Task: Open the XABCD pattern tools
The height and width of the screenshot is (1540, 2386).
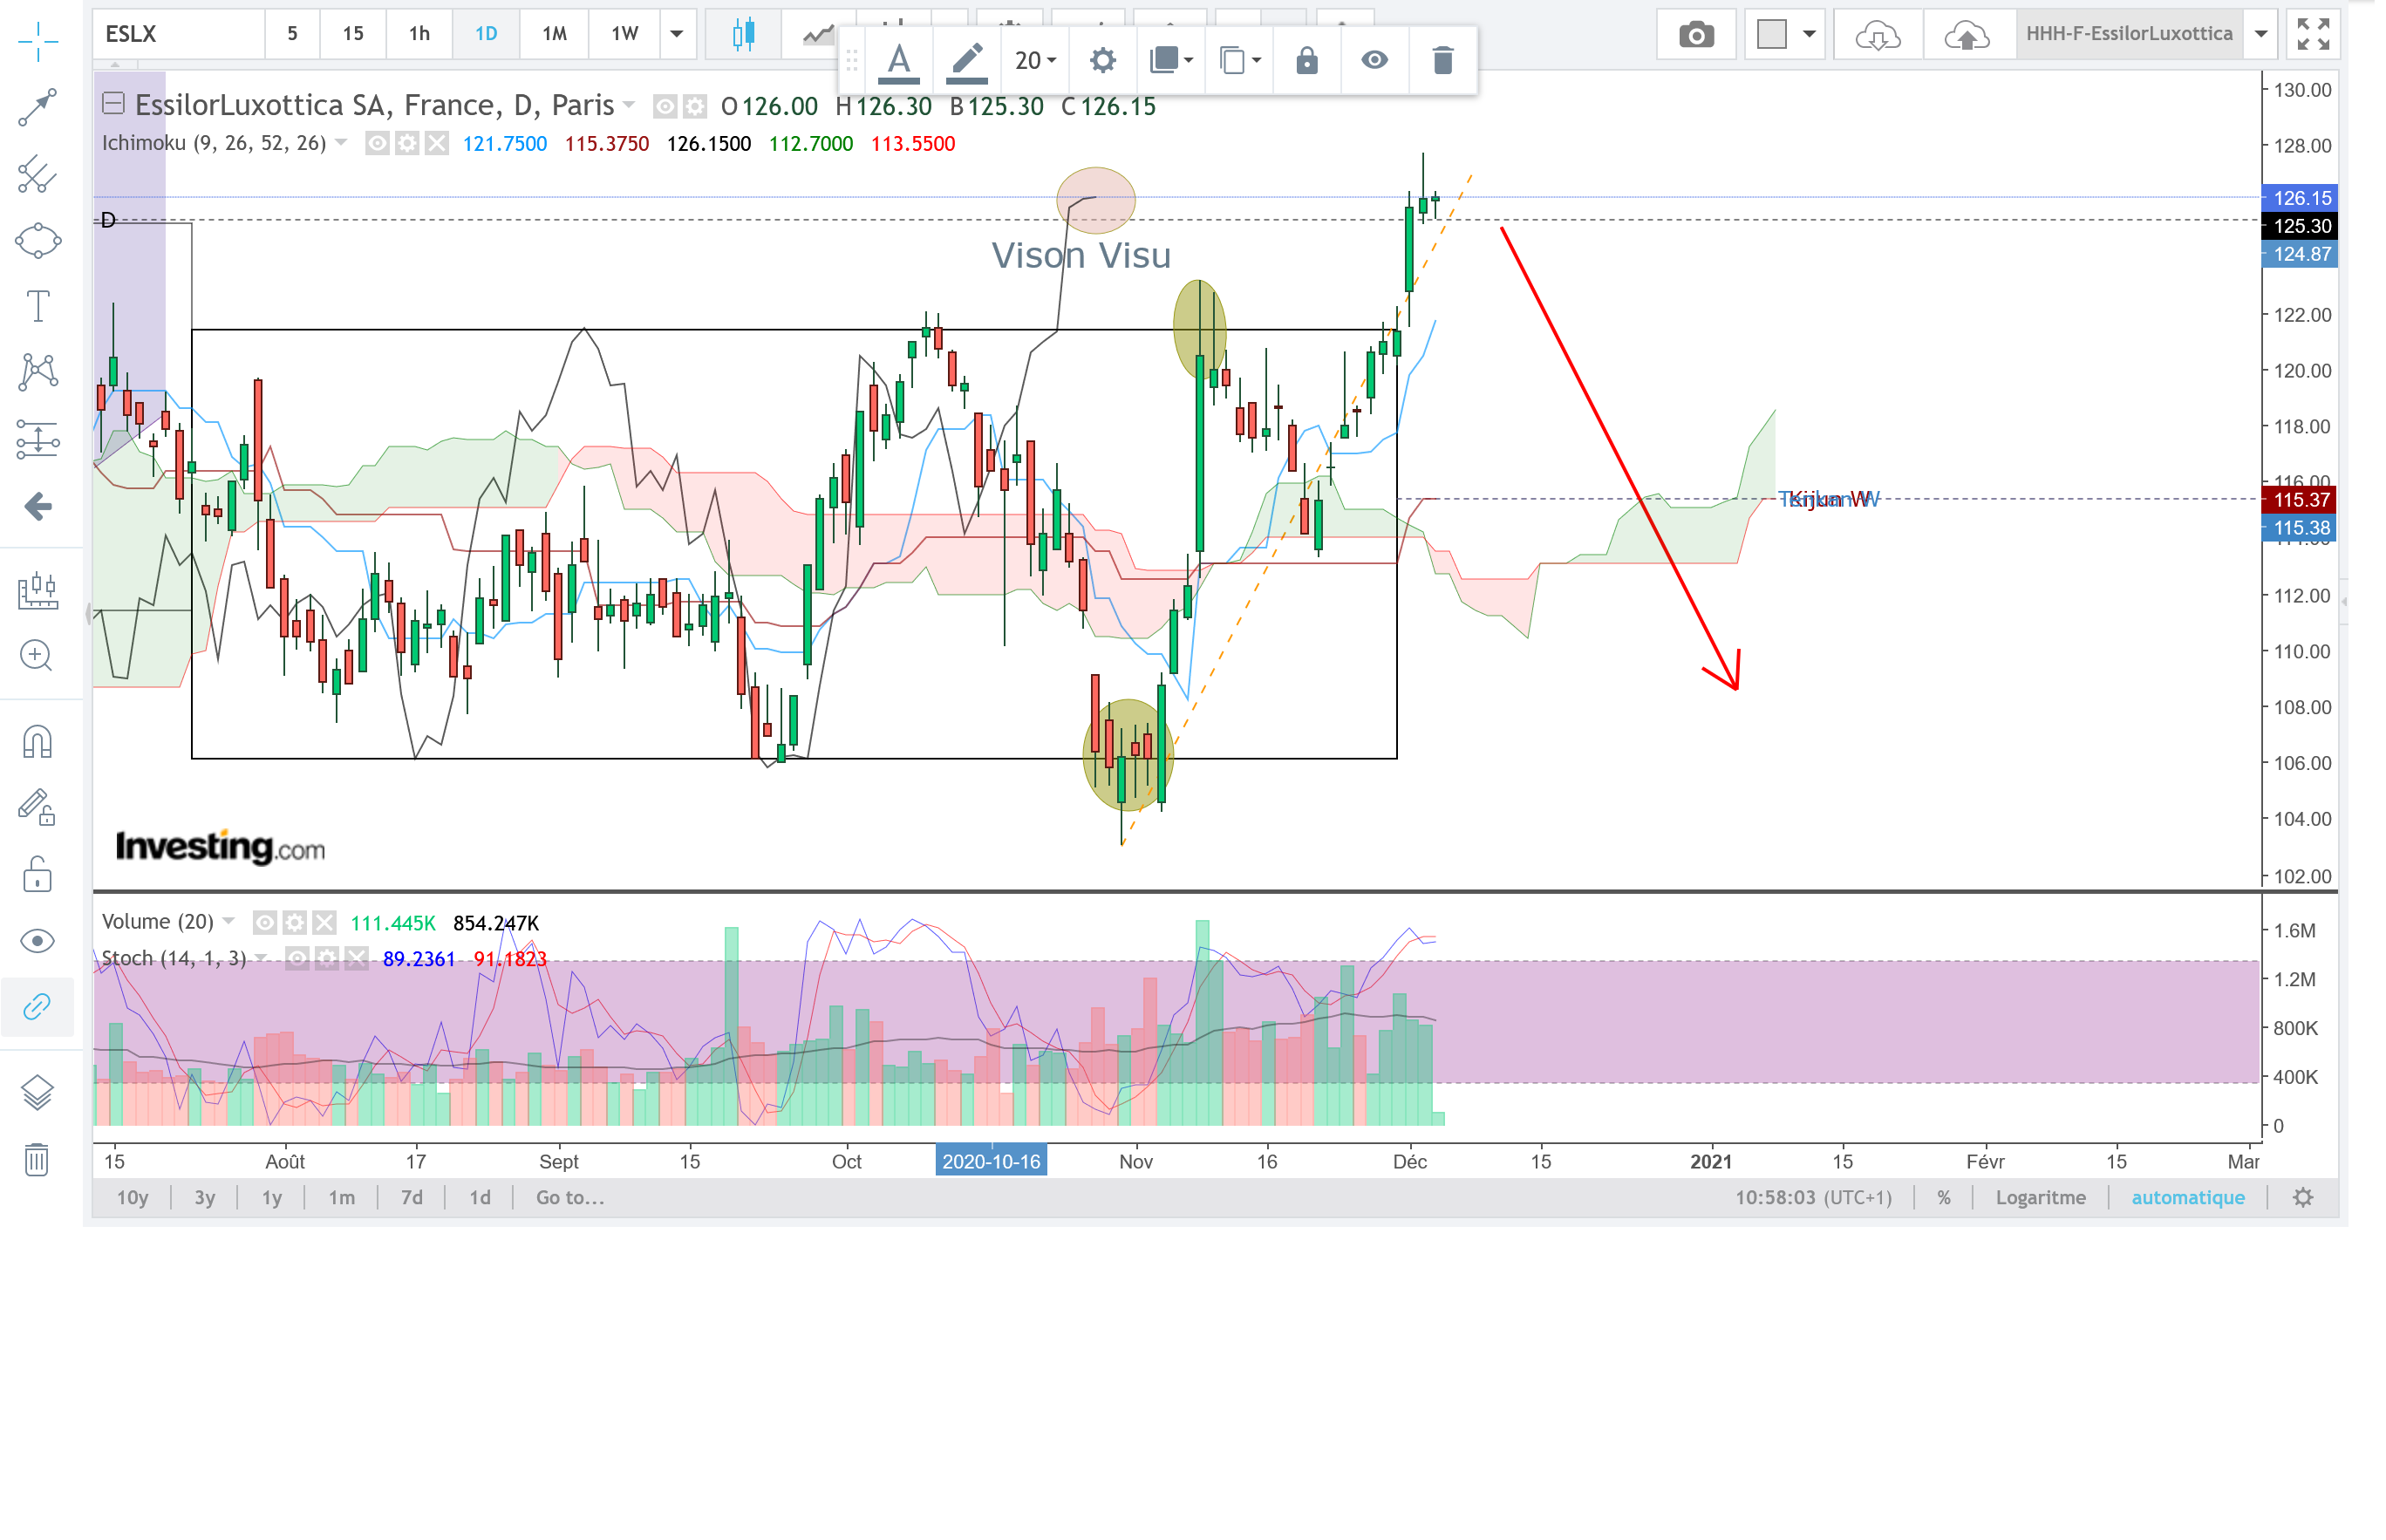Action: 38,372
